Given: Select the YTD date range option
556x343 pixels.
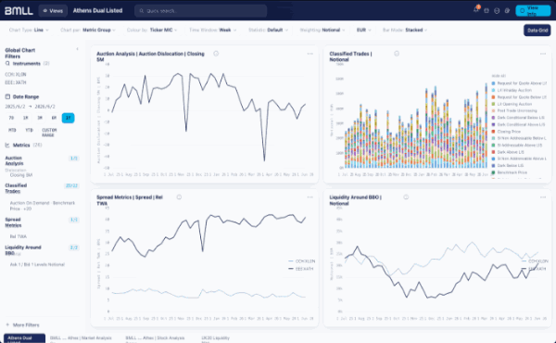Looking at the screenshot, I should (29, 130).
